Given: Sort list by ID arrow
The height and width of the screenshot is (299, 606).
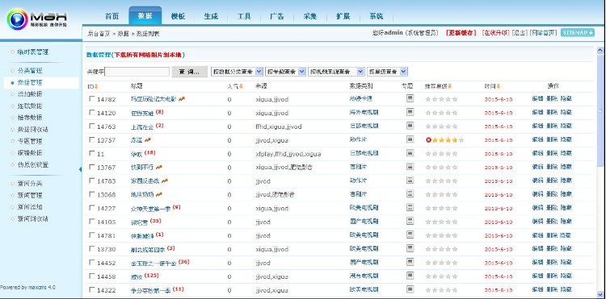Looking at the screenshot, I should point(96,86).
